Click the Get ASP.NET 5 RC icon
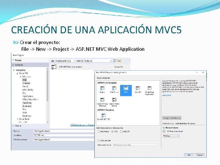Screen dimensions: 220x165 pos(104,115)
